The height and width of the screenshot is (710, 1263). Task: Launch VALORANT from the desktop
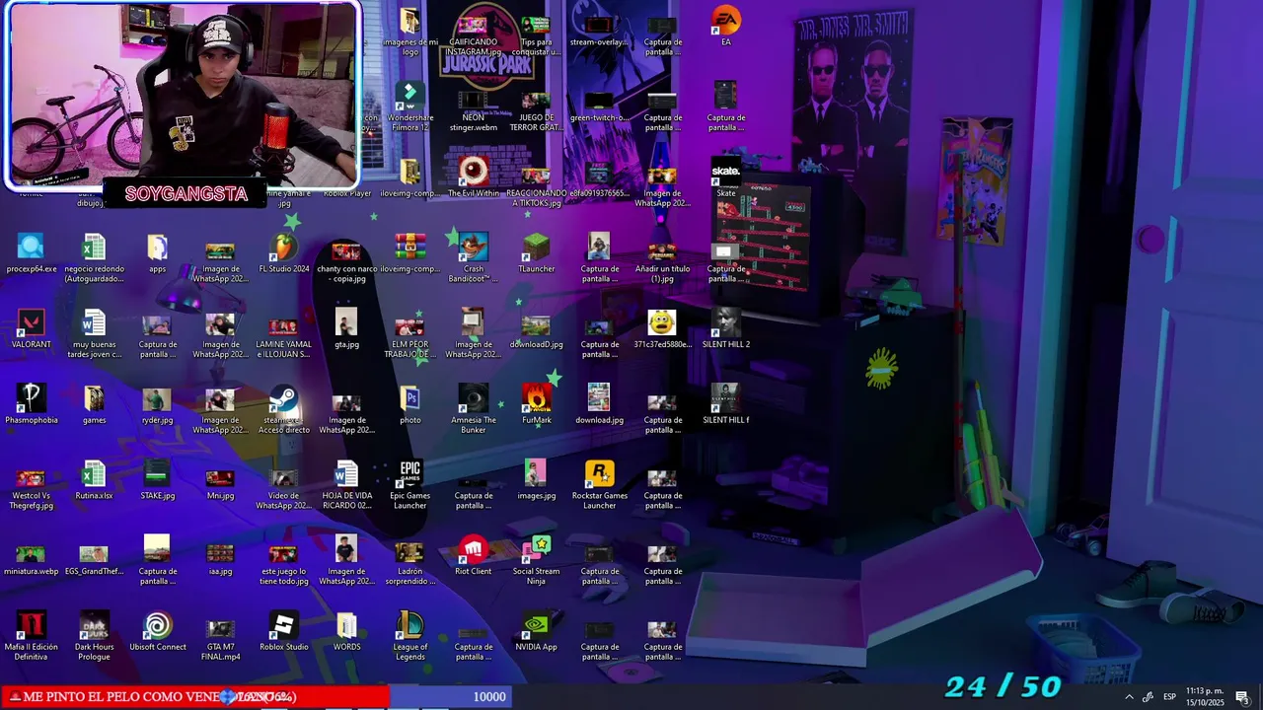(x=31, y=329)
